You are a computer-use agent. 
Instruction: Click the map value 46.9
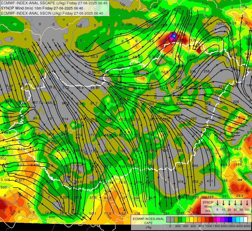tap(136, 57)
